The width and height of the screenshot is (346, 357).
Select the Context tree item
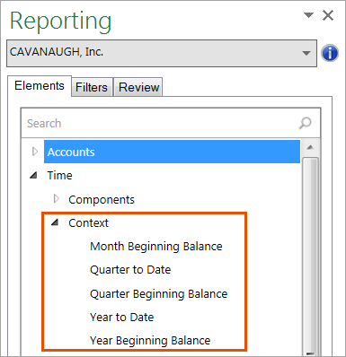click(x=88, y=223)
